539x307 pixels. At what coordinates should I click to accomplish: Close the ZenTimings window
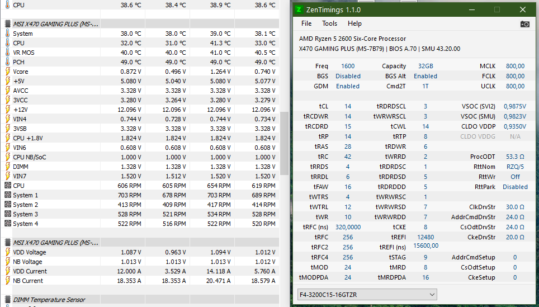(x=523, y=10)
